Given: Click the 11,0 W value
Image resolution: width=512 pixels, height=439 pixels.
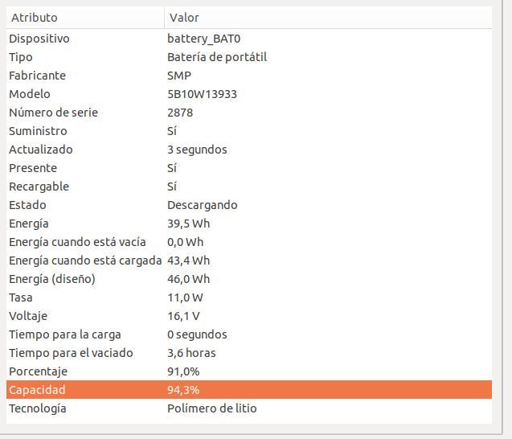Looking at the screenshot, I should click(x=185, y=297).
